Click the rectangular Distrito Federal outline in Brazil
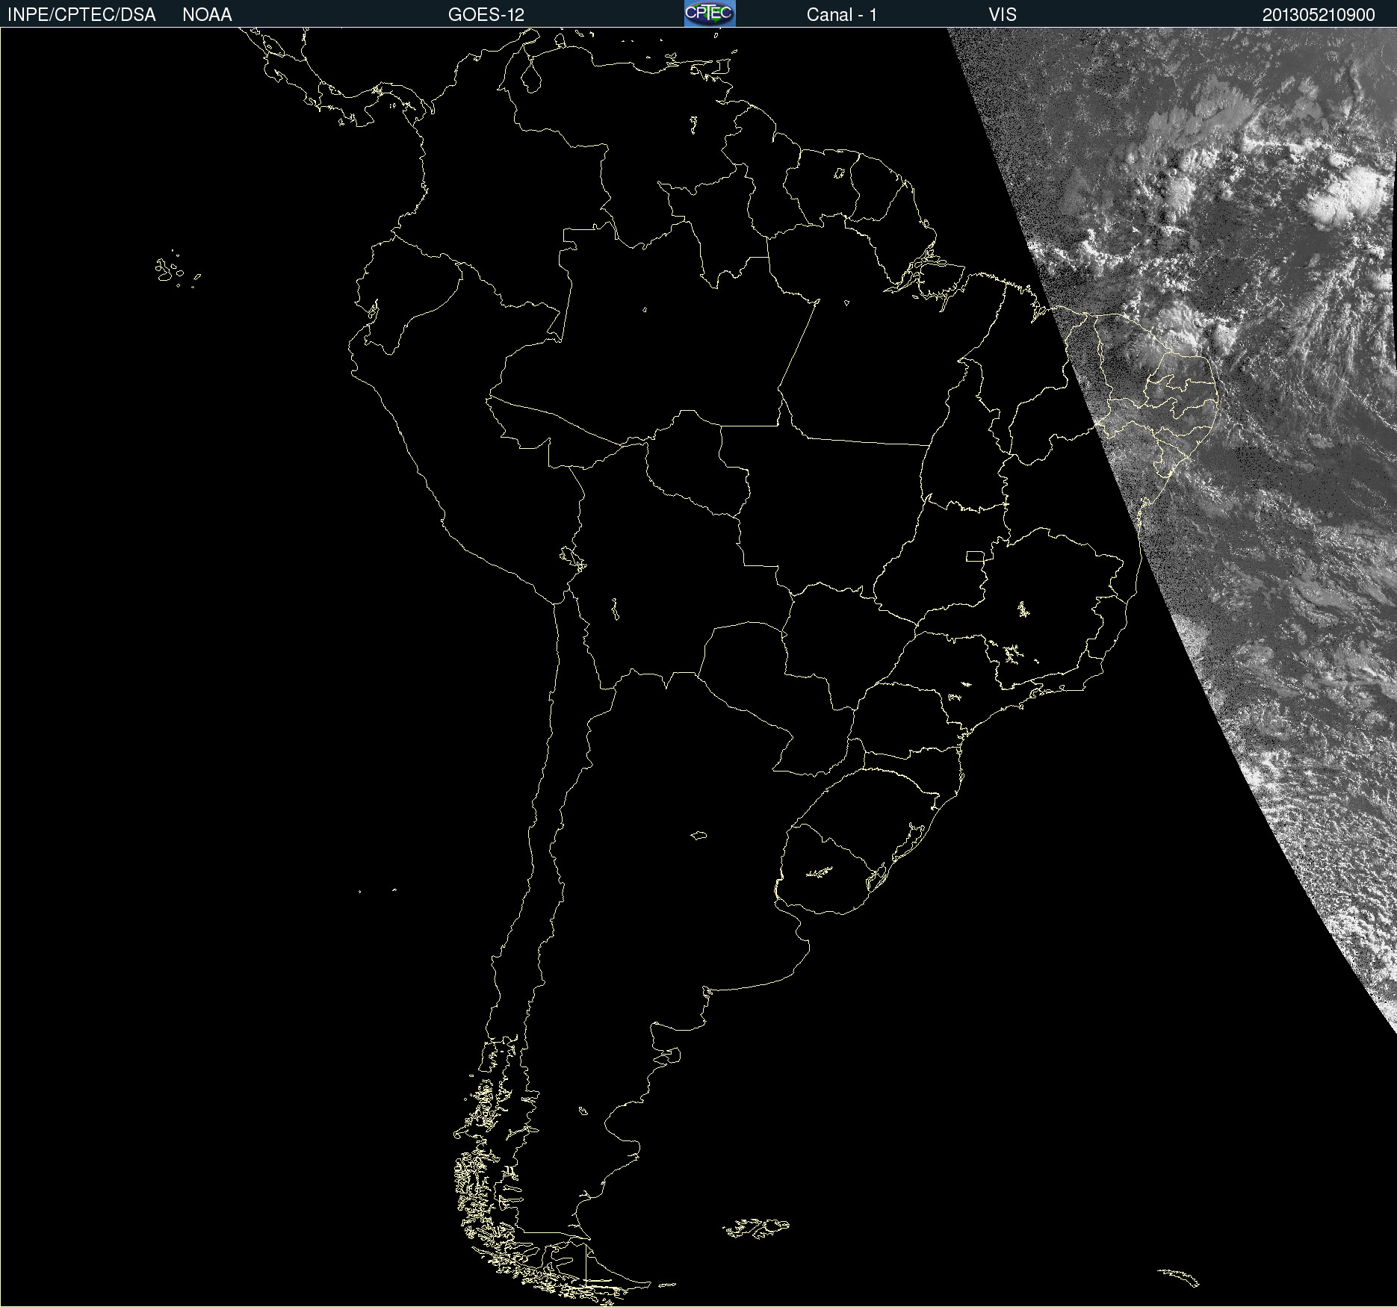This screenshot has width=1397, height=1307. (x=975, y=556)
